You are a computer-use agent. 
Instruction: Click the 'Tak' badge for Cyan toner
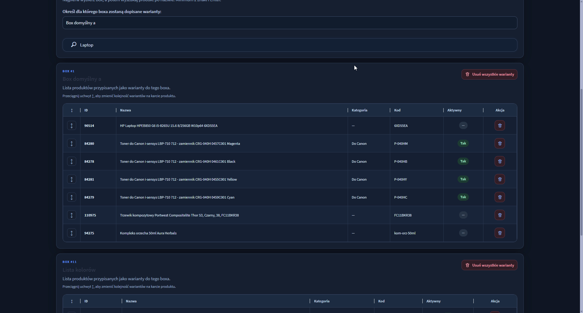463,197
